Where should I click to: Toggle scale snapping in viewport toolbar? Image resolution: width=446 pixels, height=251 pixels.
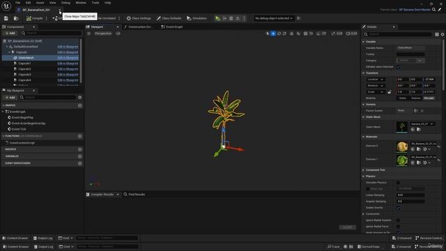pyautogui.click(x=333, y=33)
